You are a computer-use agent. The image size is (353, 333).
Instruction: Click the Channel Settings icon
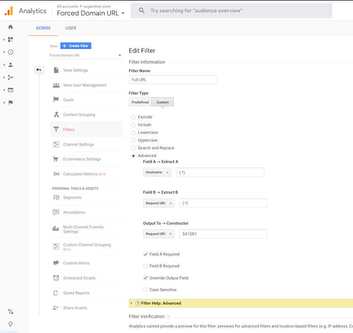coord(56,144)
